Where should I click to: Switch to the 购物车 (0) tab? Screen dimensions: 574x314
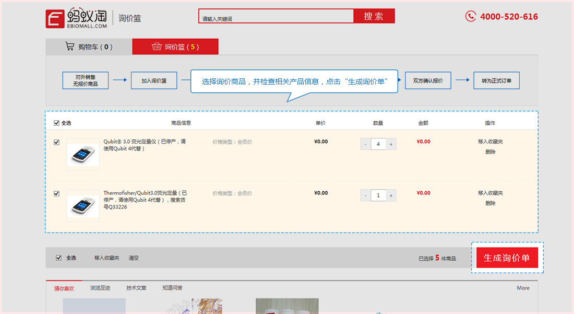click(x=89, y=46)
